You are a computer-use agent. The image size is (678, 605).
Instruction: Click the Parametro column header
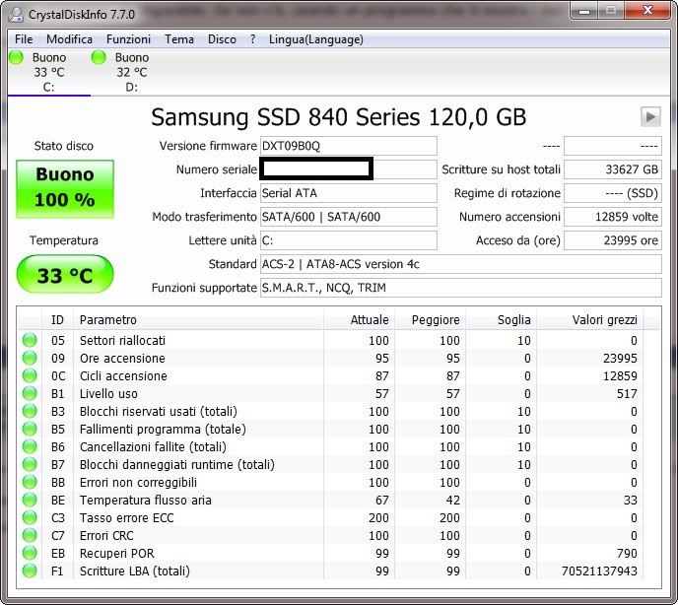[x=198, y=319]
